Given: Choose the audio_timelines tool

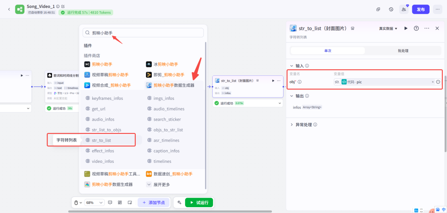Looking at the screenshot, I should pos(166,109).
